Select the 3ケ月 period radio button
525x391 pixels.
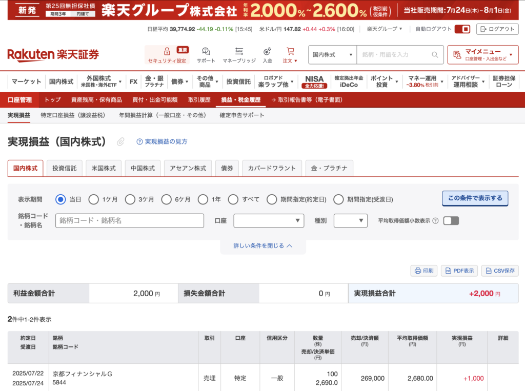(130, 199)
